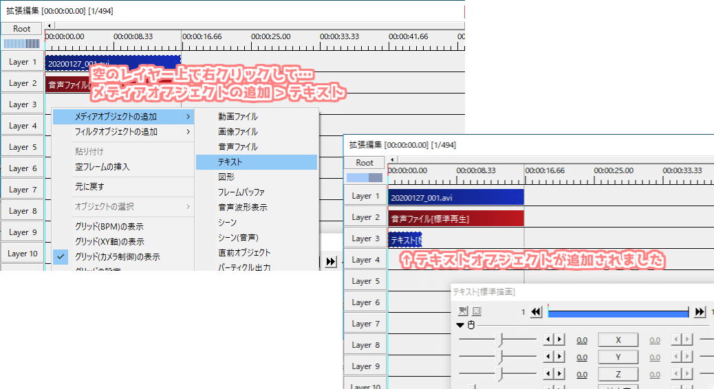714x389 pixels.
Task: Toggle Layer 3 visibility in right window
Action: click(365, 238)
